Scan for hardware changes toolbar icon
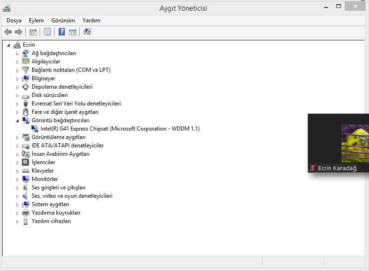 87,32
